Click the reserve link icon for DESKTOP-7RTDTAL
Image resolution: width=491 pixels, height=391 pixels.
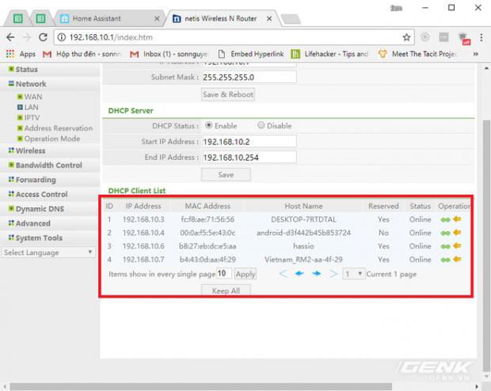(446, 219)
